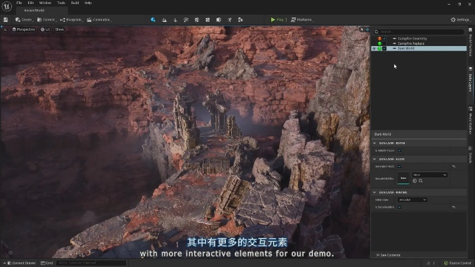Open play options three-dot menu
Screen dimensions: 475x267
[x=286, y=19]
